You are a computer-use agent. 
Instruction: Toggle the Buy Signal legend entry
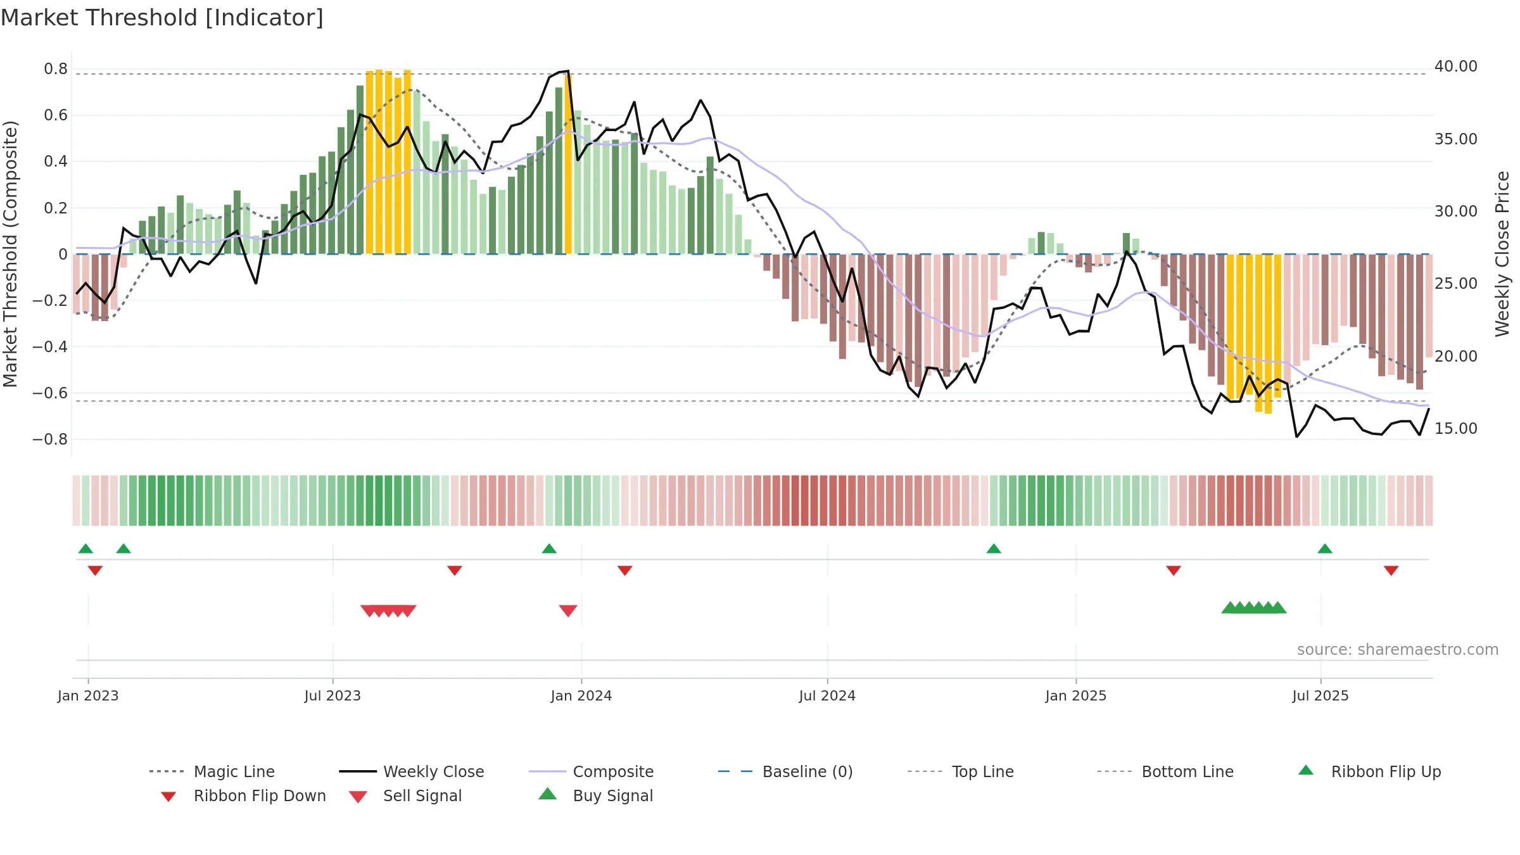(x=595, y=796)
